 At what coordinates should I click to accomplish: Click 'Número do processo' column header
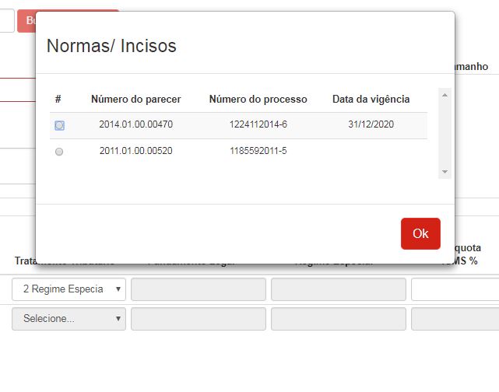click(258, 100)
